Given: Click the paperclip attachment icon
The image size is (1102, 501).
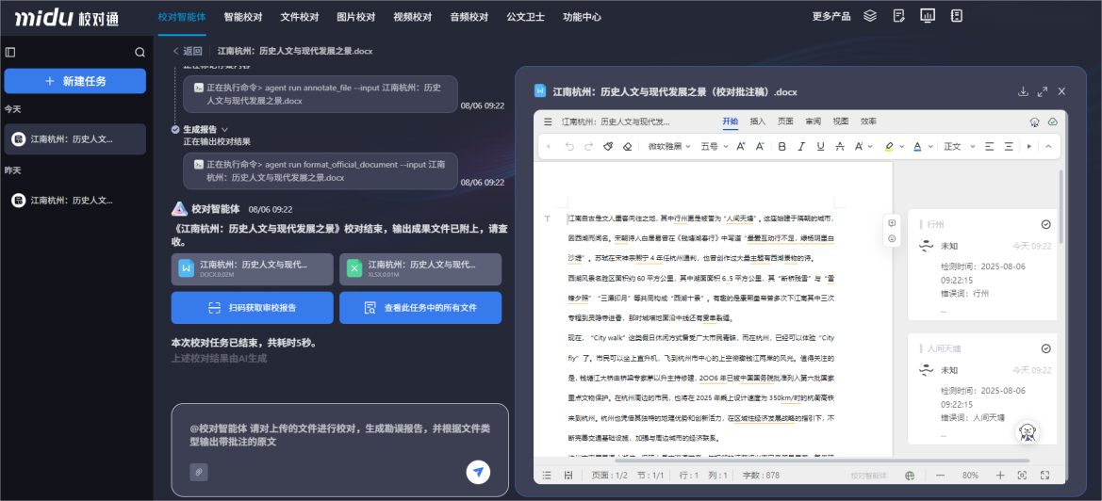Looking at the screenshot, I should tap(198, 472).
